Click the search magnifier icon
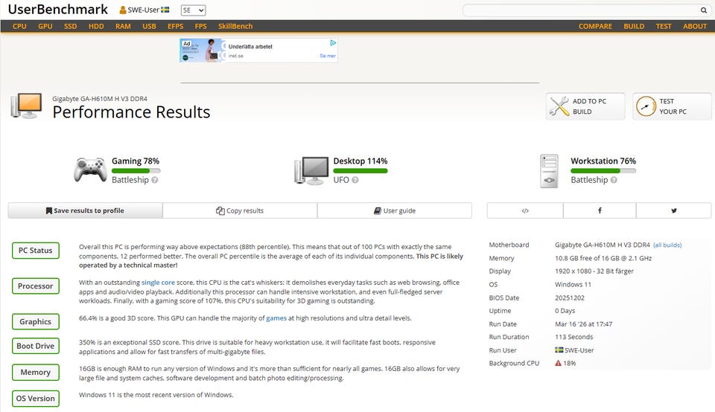The height and width of the screenshot is (412, 715). click(x=704, y=10)
